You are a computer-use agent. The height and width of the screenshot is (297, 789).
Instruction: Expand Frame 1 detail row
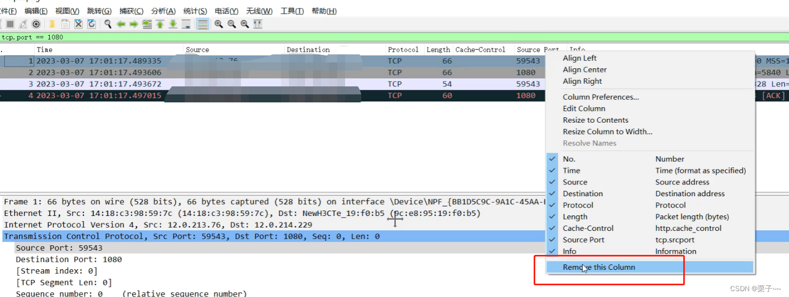272,202
